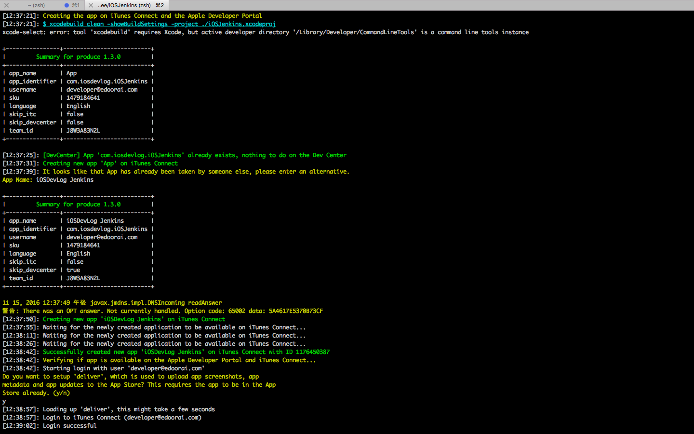Image resolution: width=694 pixels, height=434 pixels.
Task: Close the ~ (zsh) tab
Action: click(6, 5)
